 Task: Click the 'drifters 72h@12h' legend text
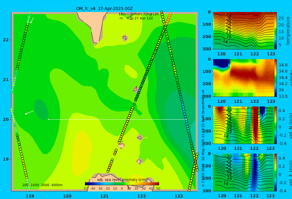click(145, 14)
